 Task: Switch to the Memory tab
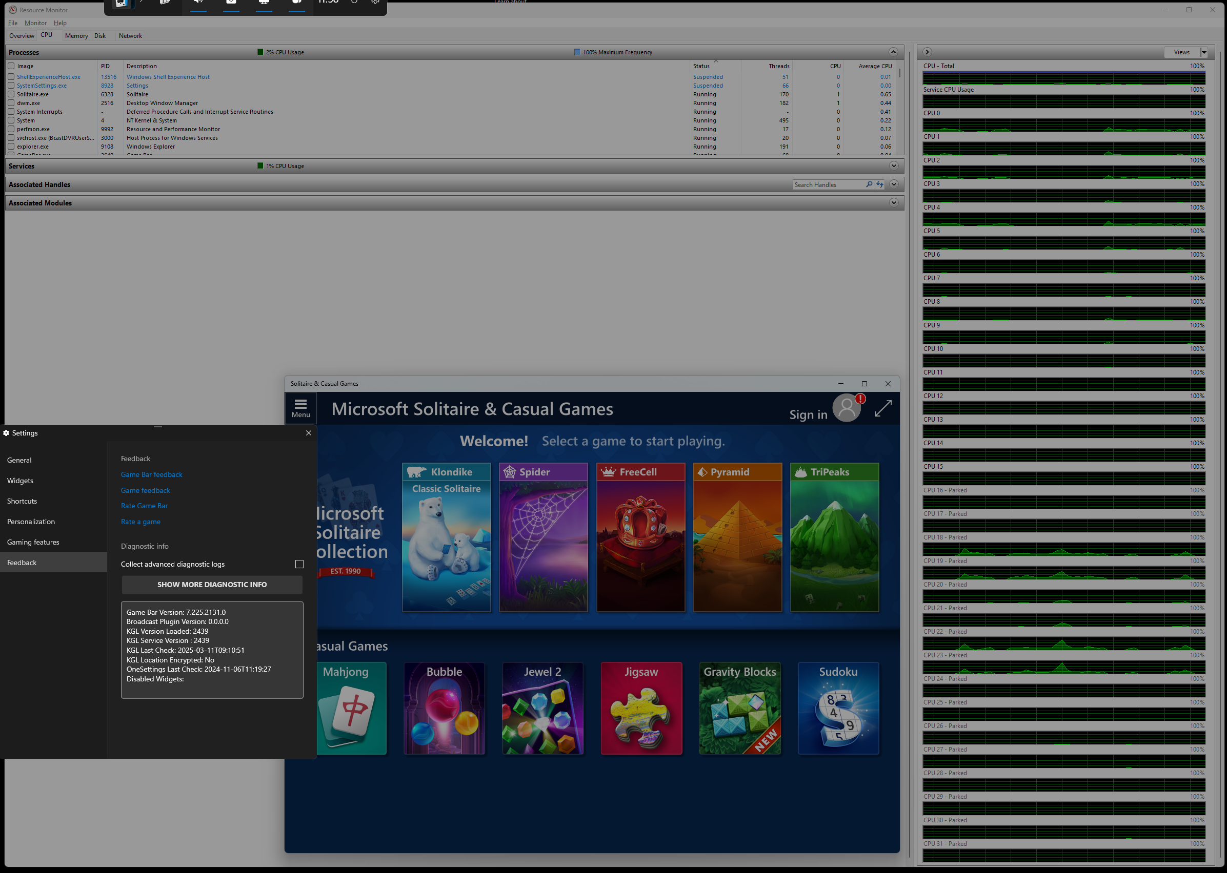tap(76, 35)
